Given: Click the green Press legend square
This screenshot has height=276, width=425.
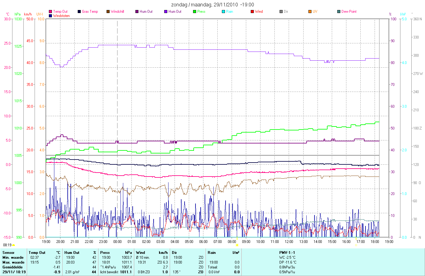Looking at the screenshot, I should [195, 12].
